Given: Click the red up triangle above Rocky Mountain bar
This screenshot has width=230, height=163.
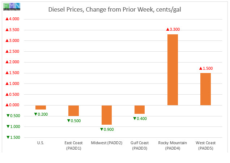Looking at the screenshot, I should (167, 29).
